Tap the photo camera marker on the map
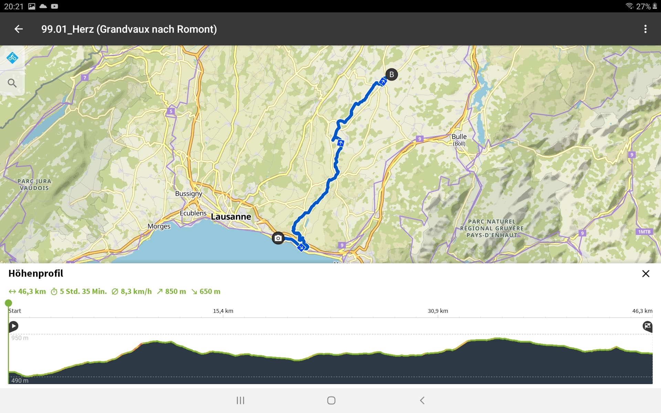The image size is (661, 413). pos(278,238)
